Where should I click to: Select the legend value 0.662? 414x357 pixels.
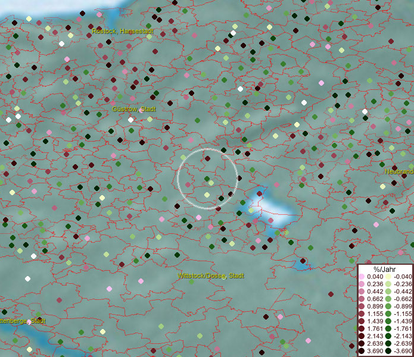click(x=375, y=299)
